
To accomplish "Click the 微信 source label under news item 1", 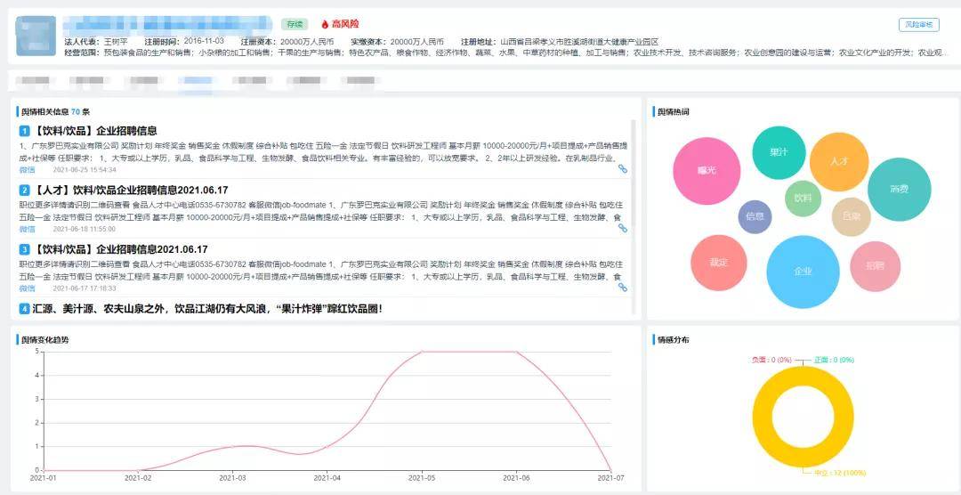I will point(28,169).
